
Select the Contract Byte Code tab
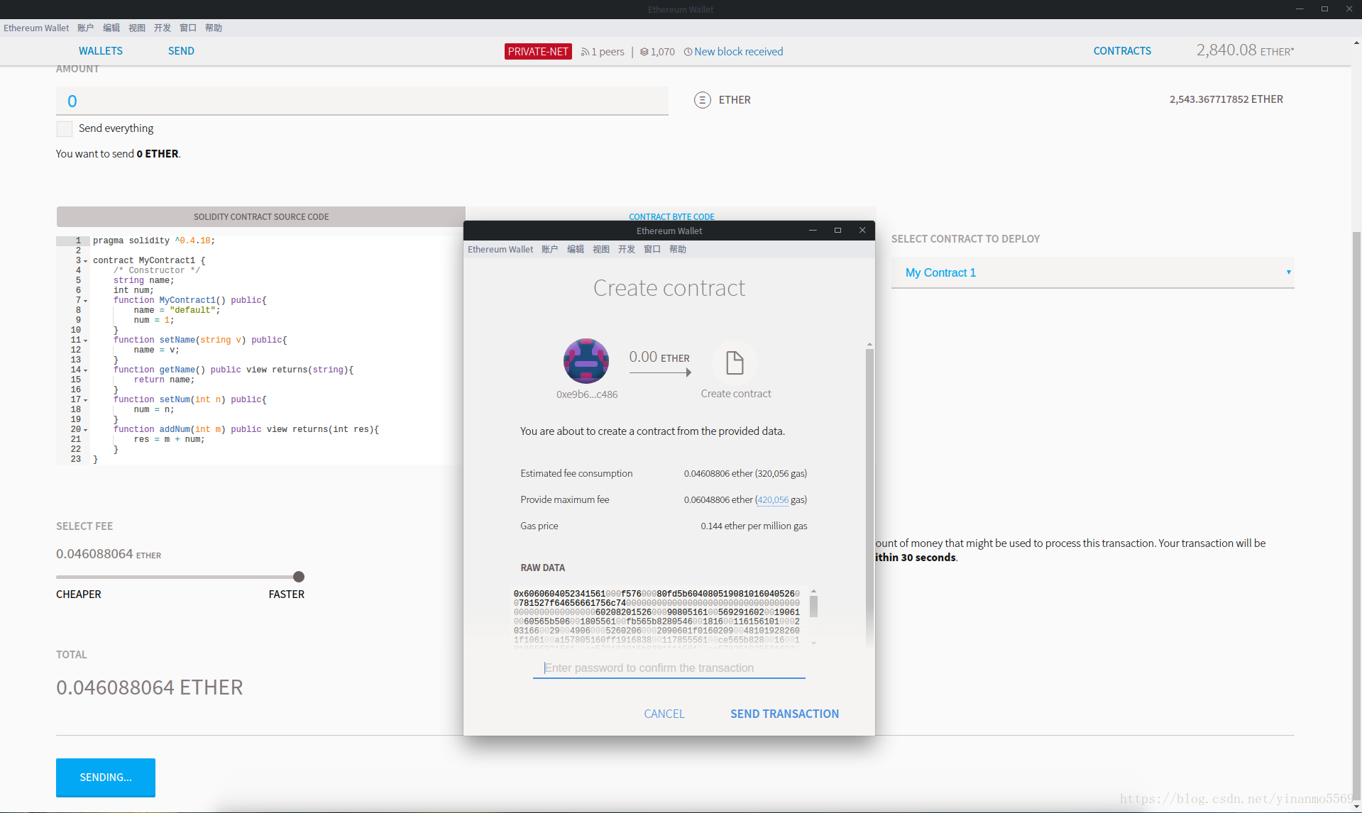(671, 216)
